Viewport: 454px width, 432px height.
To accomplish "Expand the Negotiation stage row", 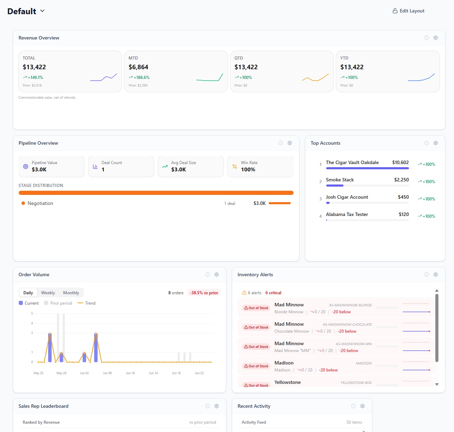I will coord(156,203).
